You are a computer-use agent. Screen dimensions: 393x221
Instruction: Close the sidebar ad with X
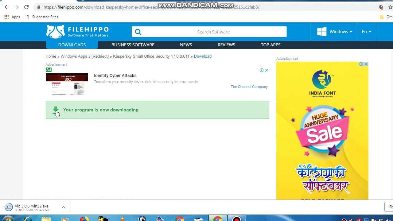coord(366,64)
